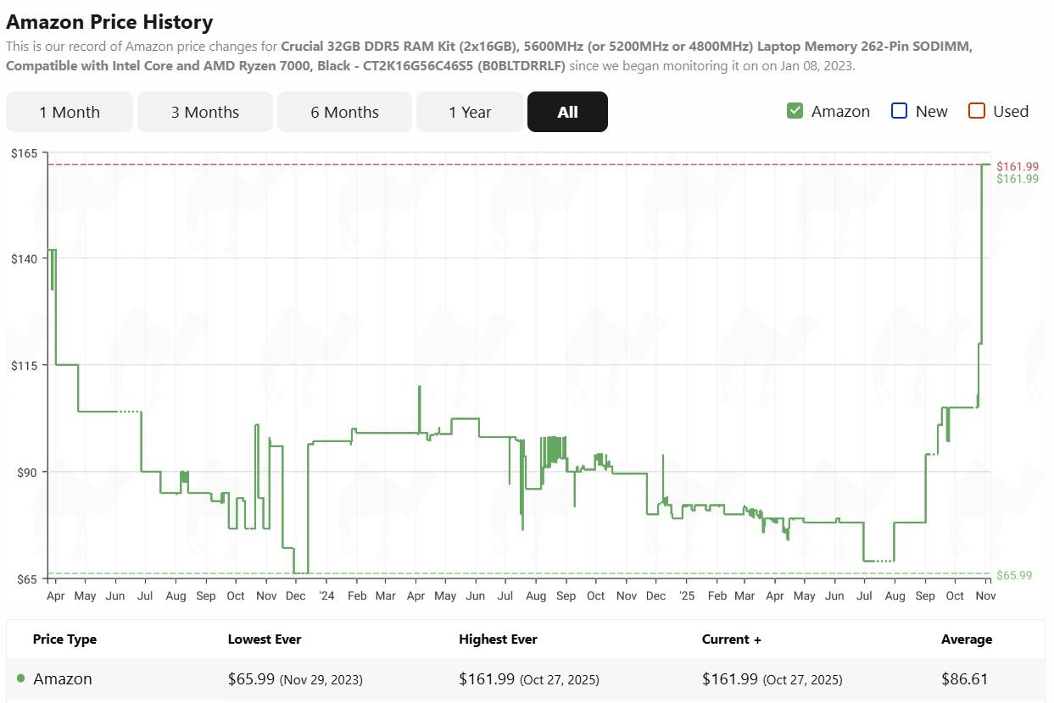Click the red $161.99 highest price label
The image size is (1054, 703).
[x=1017, y=166]
